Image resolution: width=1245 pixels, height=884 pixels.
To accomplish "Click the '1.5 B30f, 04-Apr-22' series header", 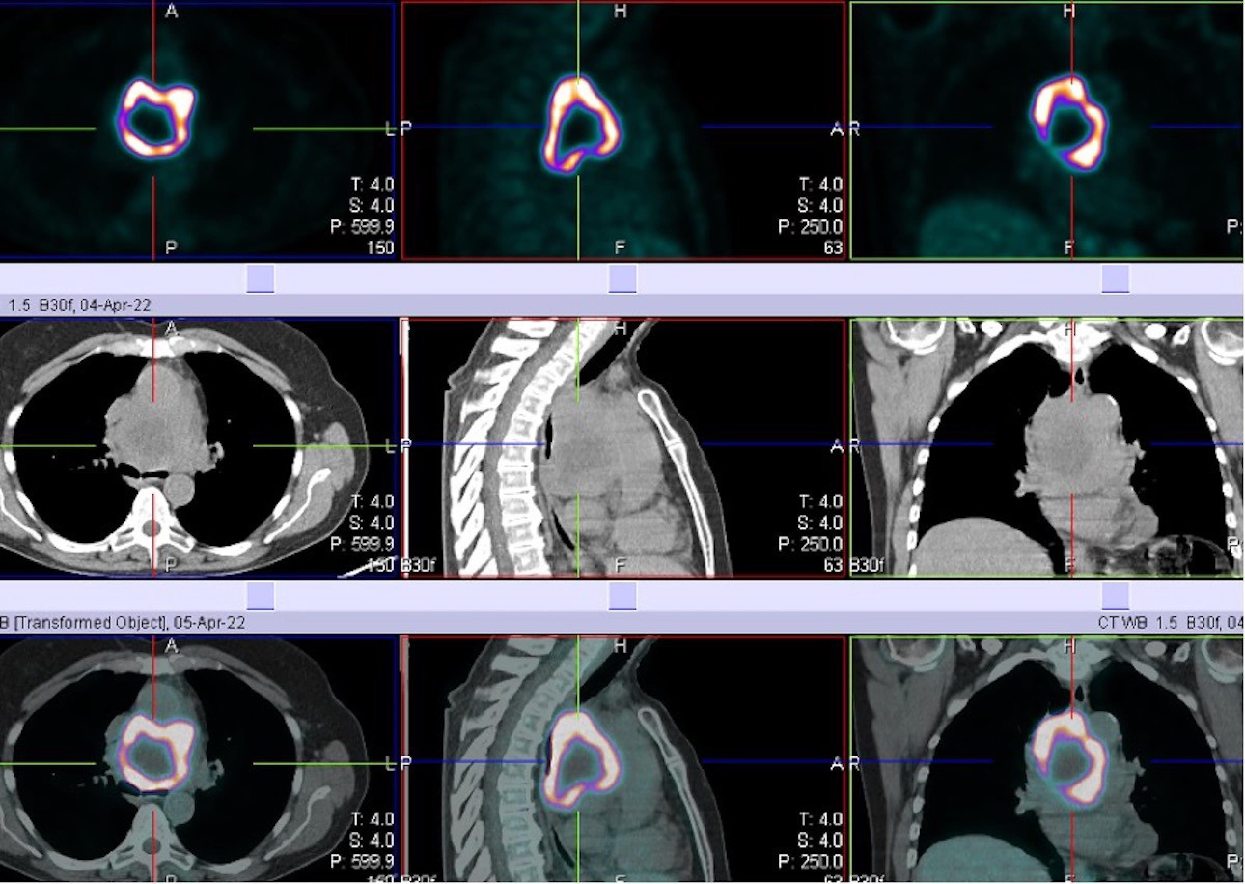I will 79,306.
